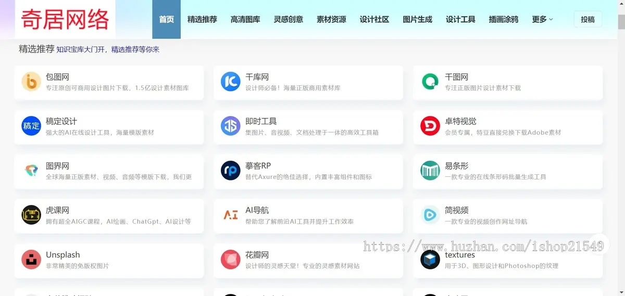This screenshot has width=625, height=296.
Task: Open the 插画涂鸦 nav item
Action: pyautogui.click(x=504, y=19)
